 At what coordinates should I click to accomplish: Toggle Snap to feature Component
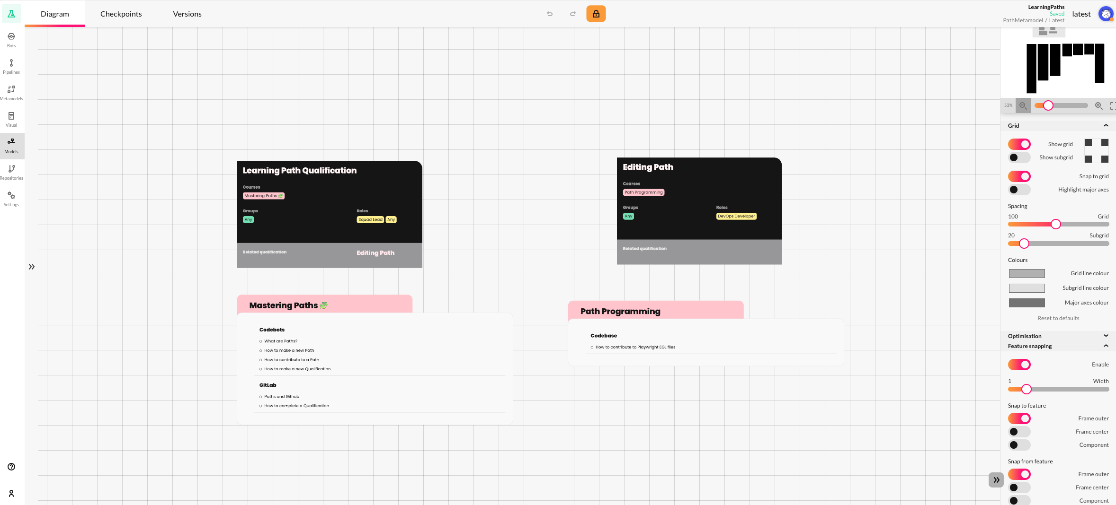[x=1019, y=445]
